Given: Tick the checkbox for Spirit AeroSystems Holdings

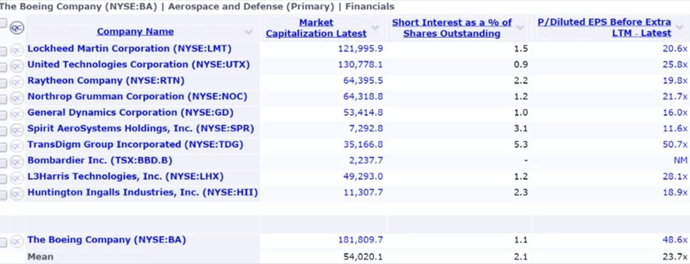Looking at the screenshot, I should tap(3, 131).
